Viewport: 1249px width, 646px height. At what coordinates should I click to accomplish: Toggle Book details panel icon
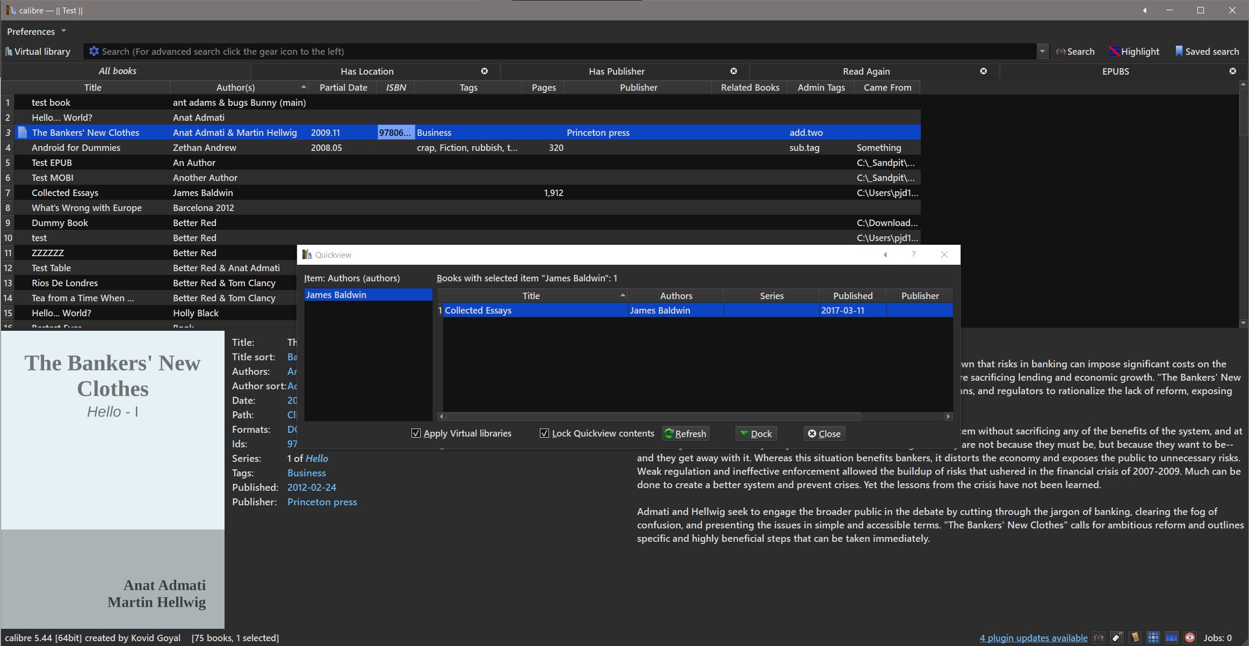(1135, 637)
